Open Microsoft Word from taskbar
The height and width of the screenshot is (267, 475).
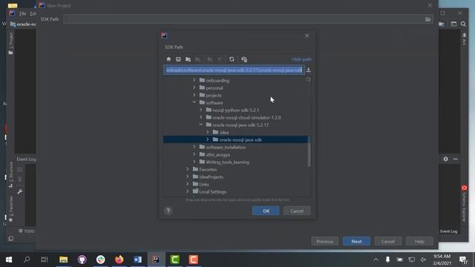[137, 260]
